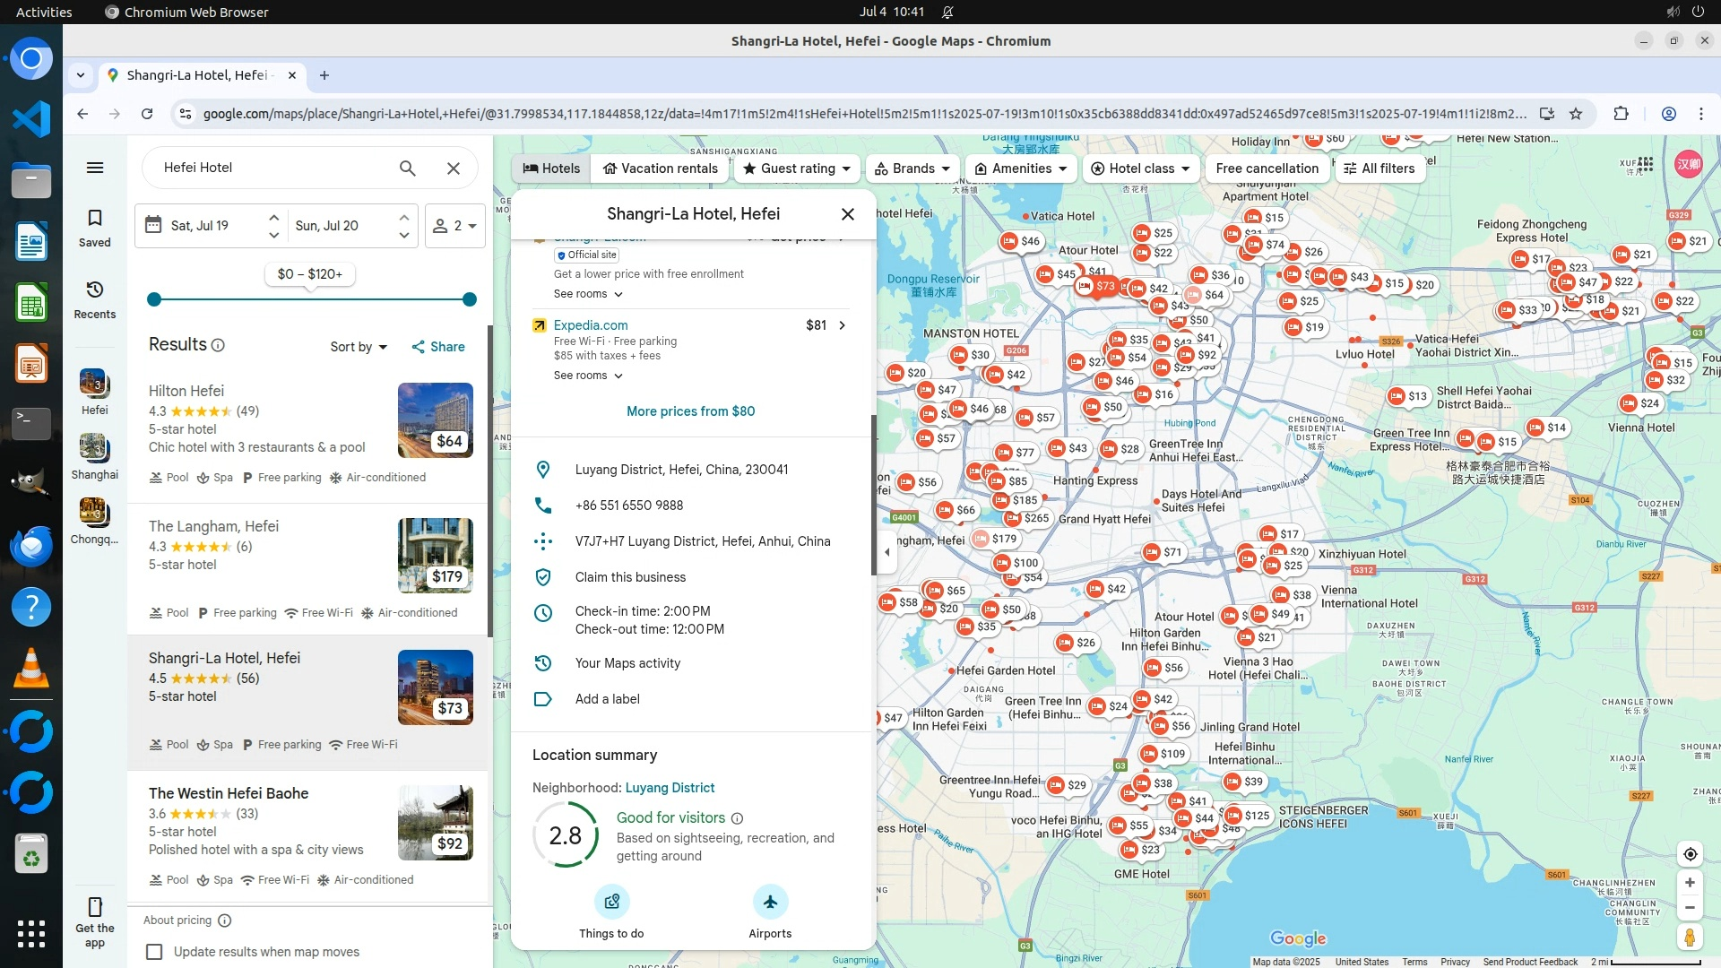Zoom in the map with plus
The height and width of the screenshot is (968, 1721).
coord(1689,883)
